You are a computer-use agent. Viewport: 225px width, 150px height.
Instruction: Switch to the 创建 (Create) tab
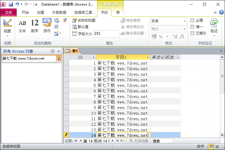[x=40, y=13]
